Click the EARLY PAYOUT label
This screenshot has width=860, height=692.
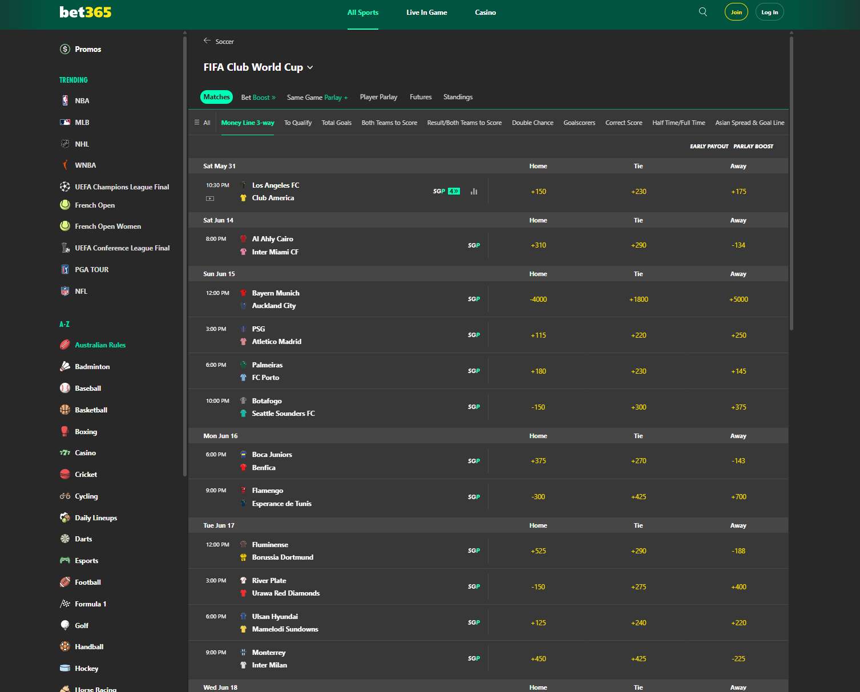709,146
